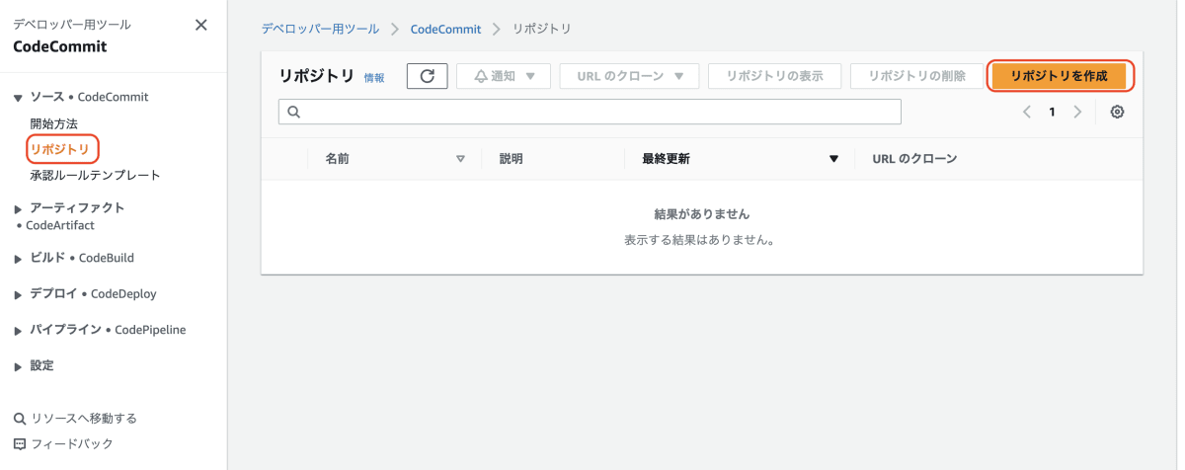1185x470 pixels.
Task: Click the 説明 column header
Action: click(x=512, y=159)
